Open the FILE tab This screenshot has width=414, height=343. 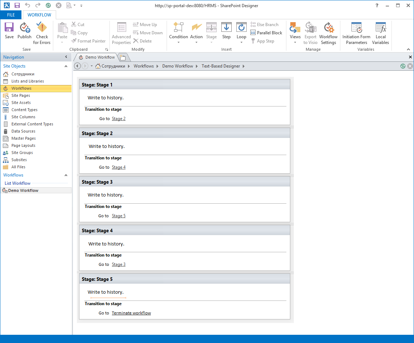[x=11, y=15]
